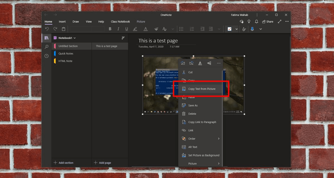334x178 pixels.
Task: Choose Copy Text from Picture
Action: 202,89
